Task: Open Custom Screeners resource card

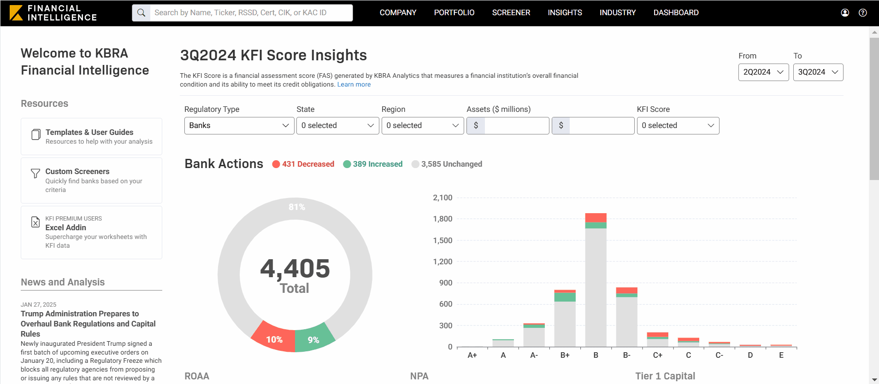Action: 91,180
